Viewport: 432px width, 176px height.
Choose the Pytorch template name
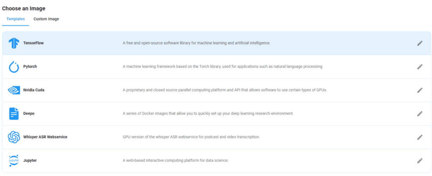click(30, 67)
